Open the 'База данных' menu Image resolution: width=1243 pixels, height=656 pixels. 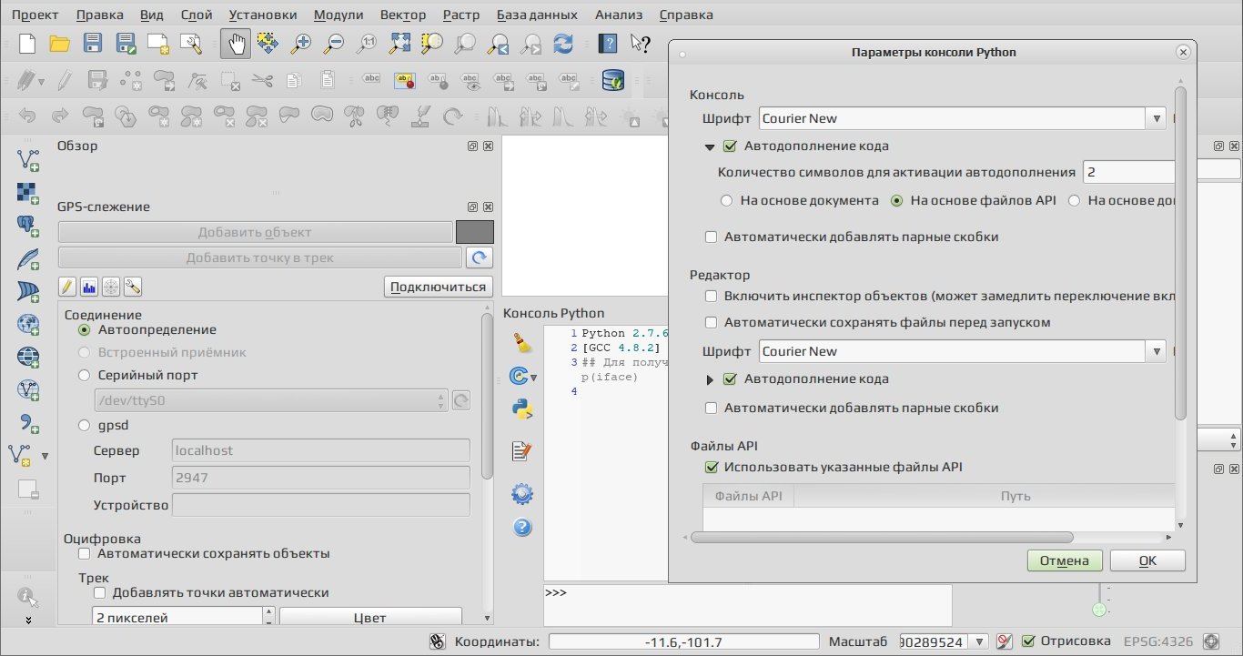pos(537,15)
